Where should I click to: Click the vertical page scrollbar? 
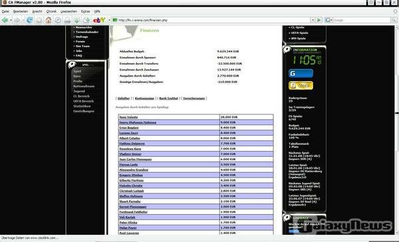click(x=396, y=130)
